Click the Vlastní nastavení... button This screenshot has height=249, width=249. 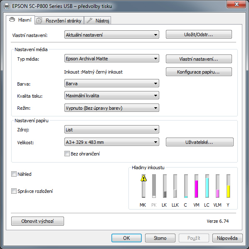pos(199,59)
